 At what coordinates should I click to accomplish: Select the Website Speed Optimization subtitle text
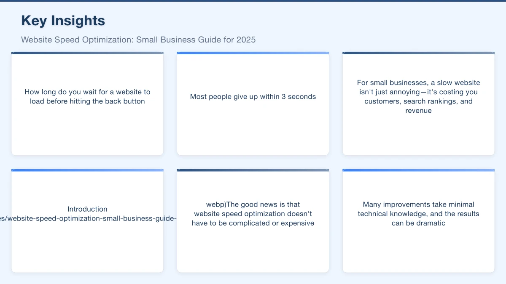(x=138, y=40)
